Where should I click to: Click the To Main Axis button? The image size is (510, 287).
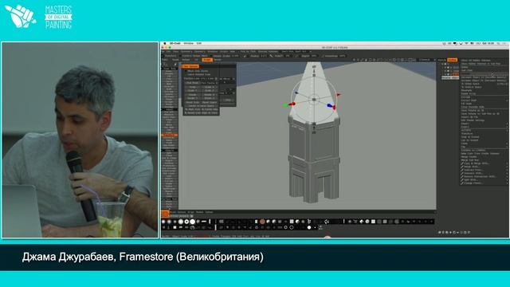[x=193, y=109]
